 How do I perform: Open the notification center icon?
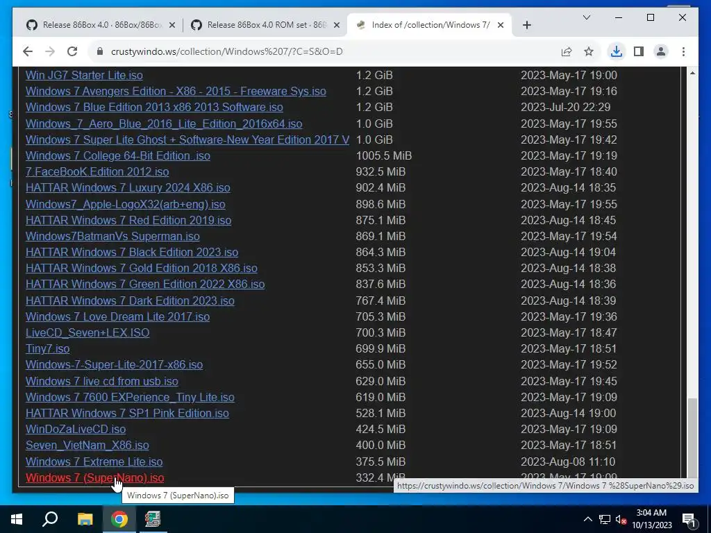pos(689,520)
